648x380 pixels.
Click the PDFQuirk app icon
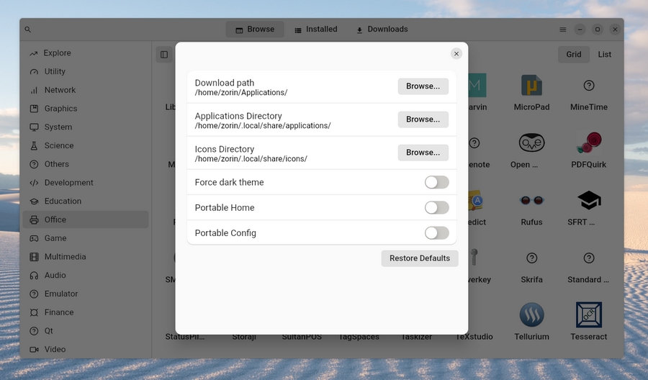[588, 143]
